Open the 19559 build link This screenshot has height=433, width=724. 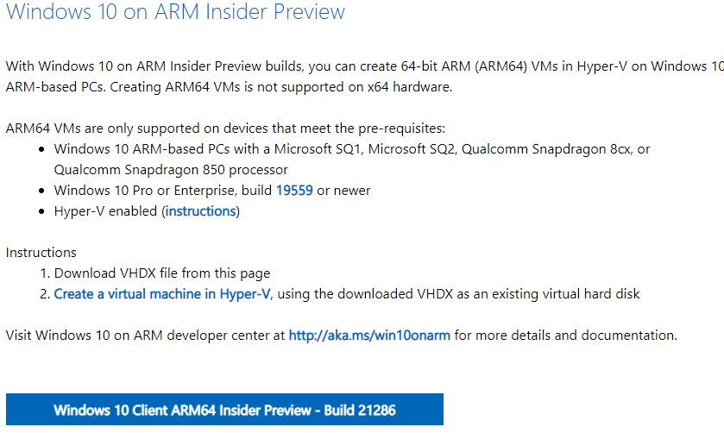(294, 190)
